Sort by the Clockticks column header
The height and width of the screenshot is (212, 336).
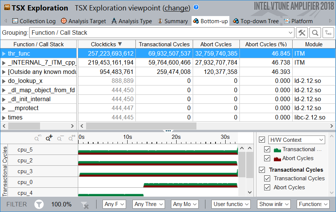[x=107, y=44]
